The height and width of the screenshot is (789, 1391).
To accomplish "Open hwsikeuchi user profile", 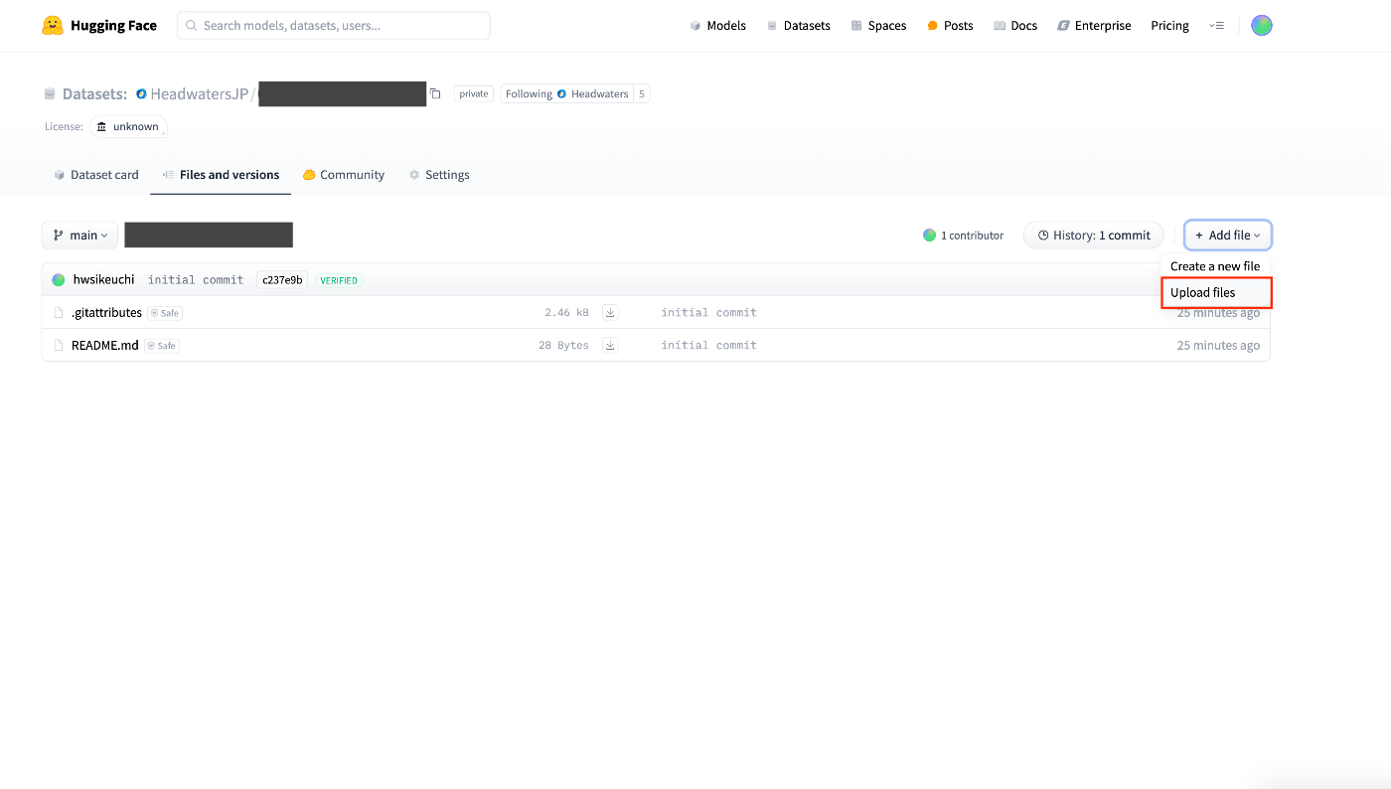I will [x=103, y=280].
